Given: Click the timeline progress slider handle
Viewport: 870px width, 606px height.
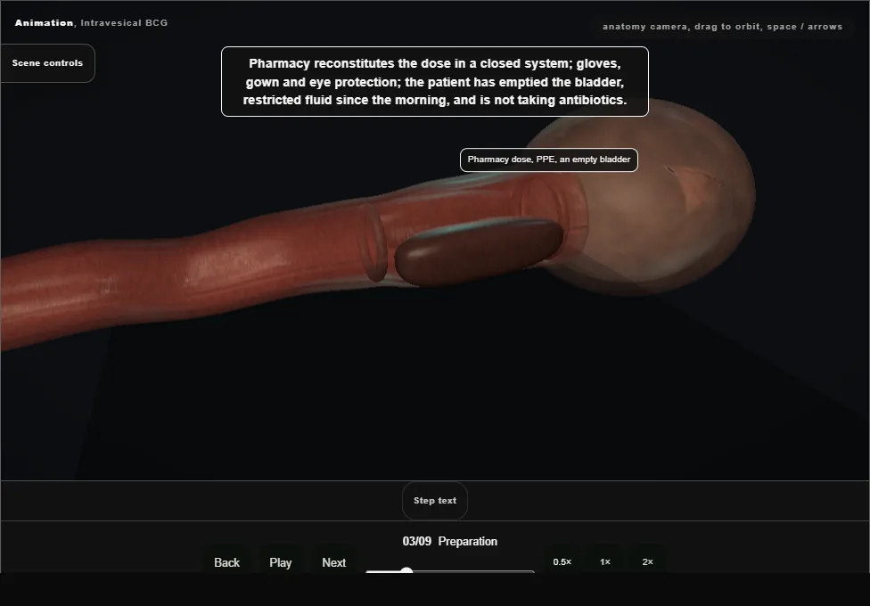Looking at the screenshot, I should [406, 571].
